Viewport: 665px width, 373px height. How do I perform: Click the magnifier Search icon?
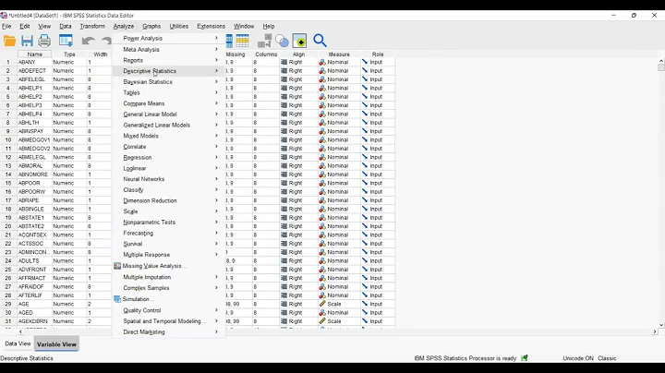[320, 41]
